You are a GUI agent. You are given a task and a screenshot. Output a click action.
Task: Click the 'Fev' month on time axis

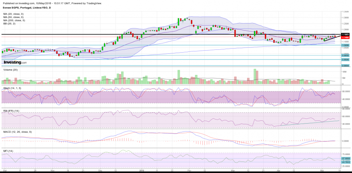(x=189, y=170)
